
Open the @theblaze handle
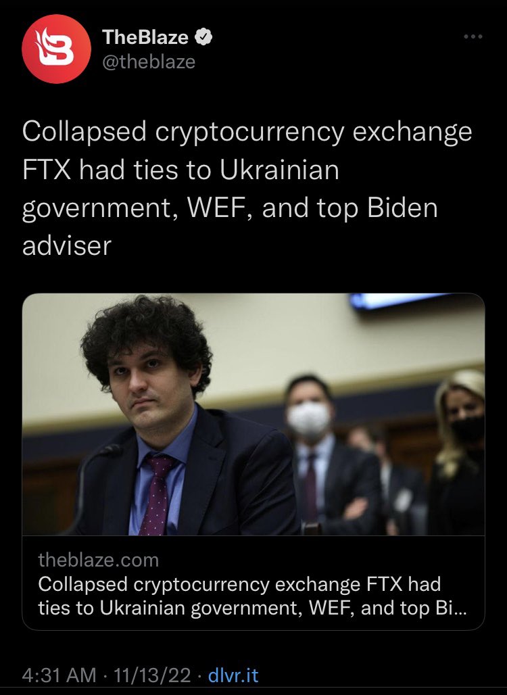click(x=149, y=62)
